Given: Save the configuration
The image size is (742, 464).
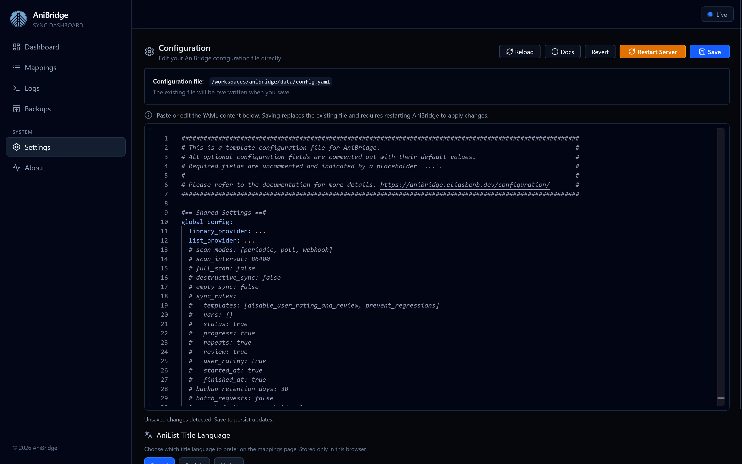Looking at the screenshot, I should click(x=710, y=52).
